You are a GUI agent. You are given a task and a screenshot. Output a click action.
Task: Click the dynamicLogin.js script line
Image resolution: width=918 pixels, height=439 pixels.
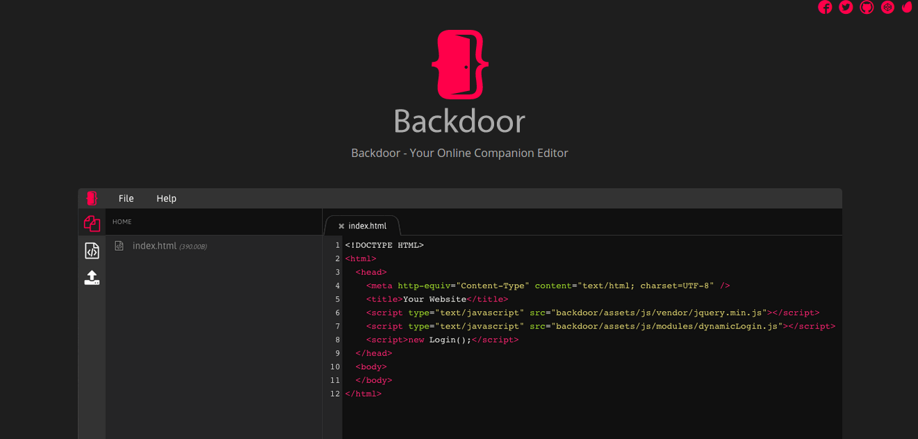click(x=600, y=326)
